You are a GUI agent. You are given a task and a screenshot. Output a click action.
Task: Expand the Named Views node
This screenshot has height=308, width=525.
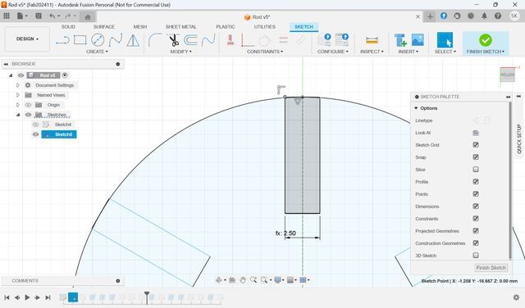(x=18, y=95)
